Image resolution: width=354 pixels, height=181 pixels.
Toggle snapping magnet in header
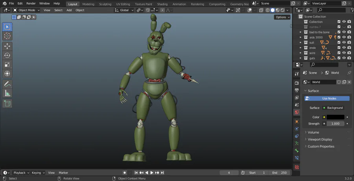(147, 10)
